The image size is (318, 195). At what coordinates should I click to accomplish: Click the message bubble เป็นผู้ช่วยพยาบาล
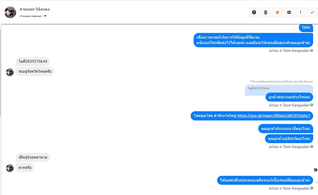coord(33,157)
